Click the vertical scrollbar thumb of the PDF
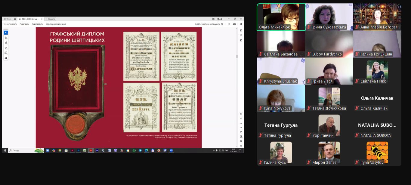411x185 pixels. (x=237, y=56)
